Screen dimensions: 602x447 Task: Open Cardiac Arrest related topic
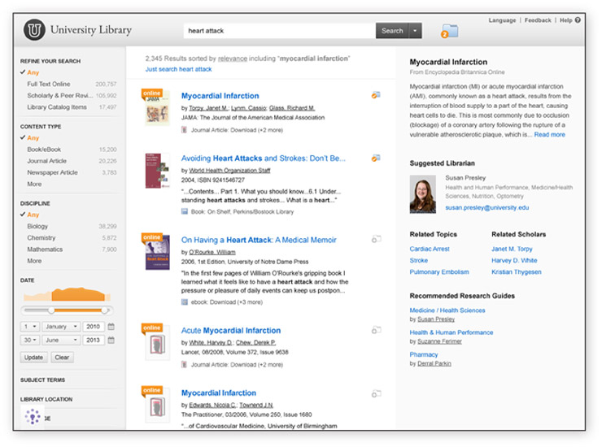430,249
